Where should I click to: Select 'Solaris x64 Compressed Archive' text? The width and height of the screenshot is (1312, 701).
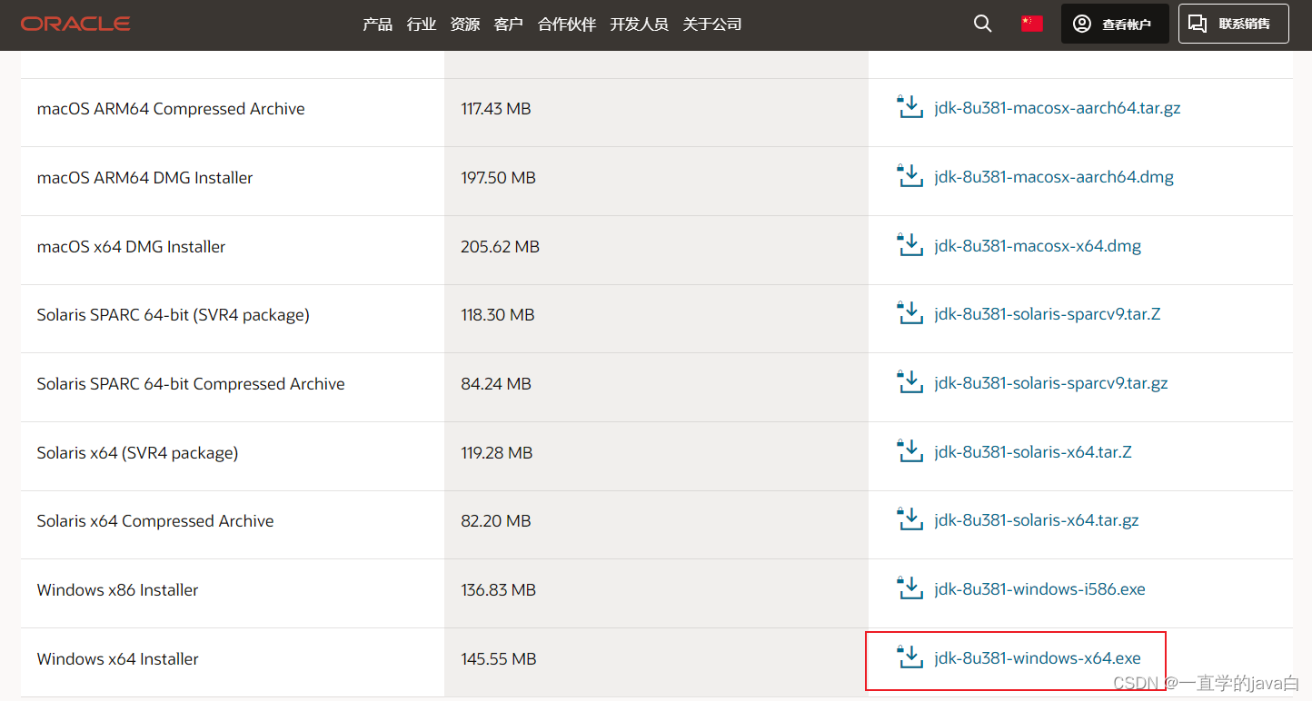click(x=155, y=521)
